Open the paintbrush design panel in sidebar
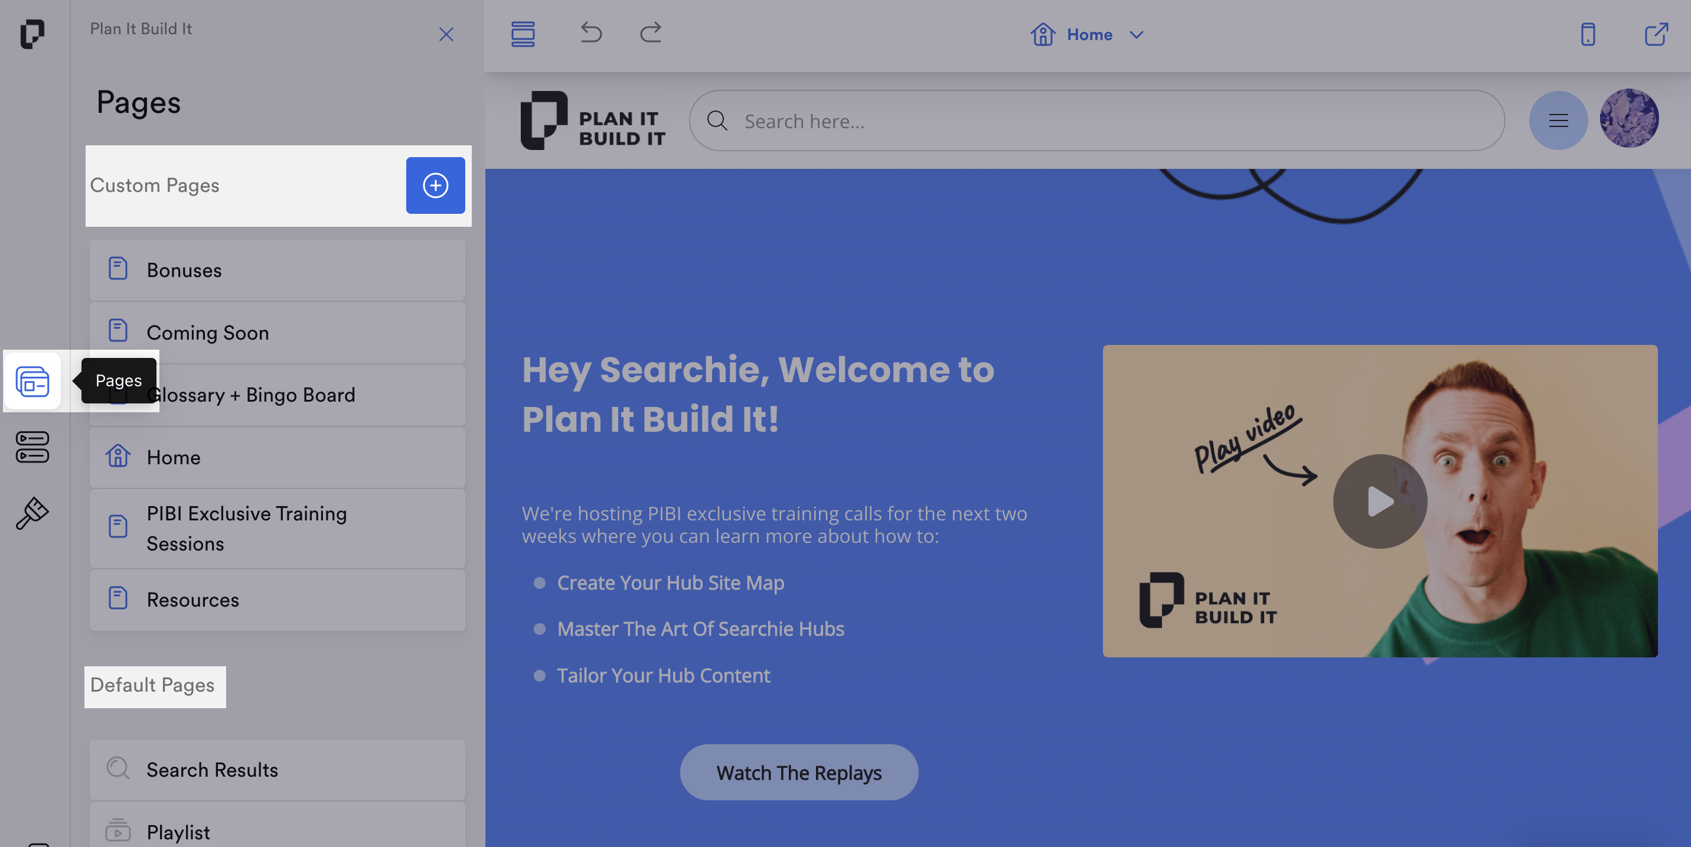 [31, 513]
